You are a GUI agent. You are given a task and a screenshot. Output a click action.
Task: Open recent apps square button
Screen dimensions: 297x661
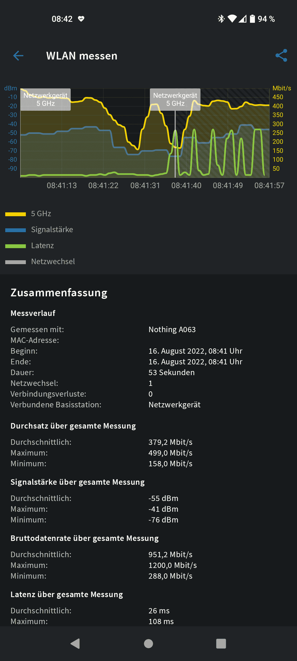221,644
